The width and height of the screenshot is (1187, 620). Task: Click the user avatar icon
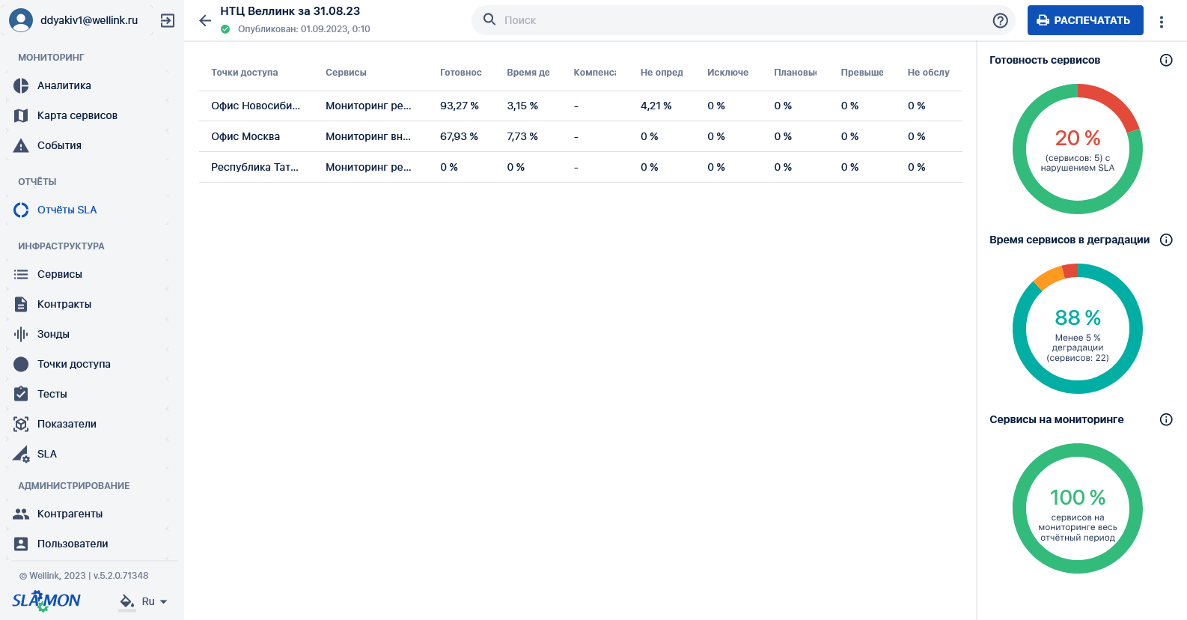click(x=21, y=20)
